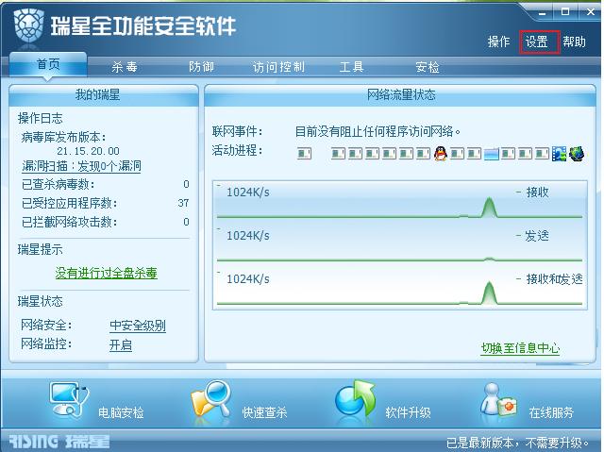Click the 已拦截网络攻击数 row label

pos(69,222)
